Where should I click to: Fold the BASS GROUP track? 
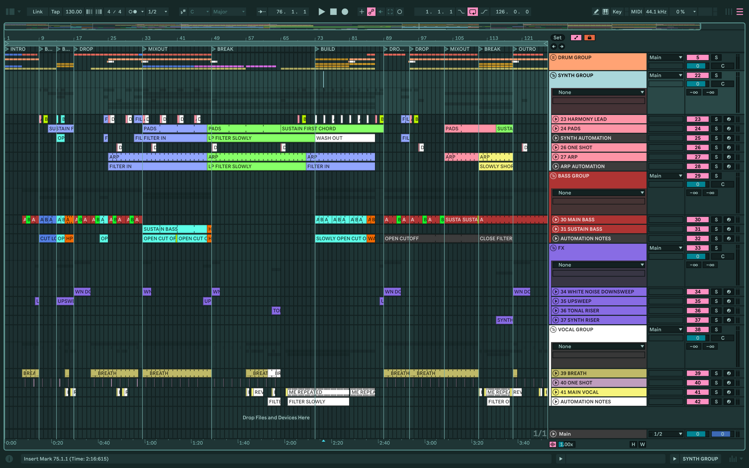(x=553, y=176)
